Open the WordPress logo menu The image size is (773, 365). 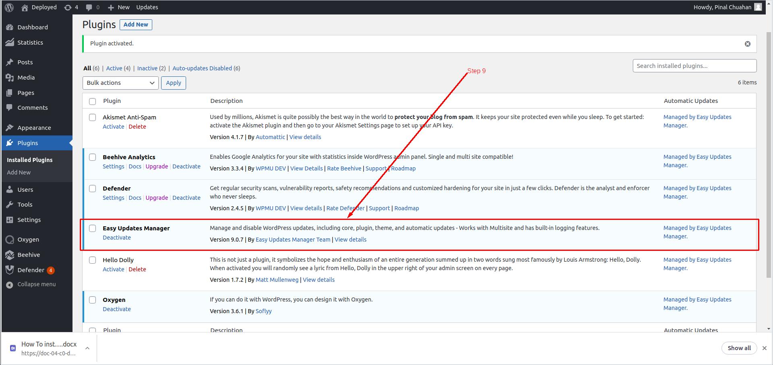tap(9, 7)
